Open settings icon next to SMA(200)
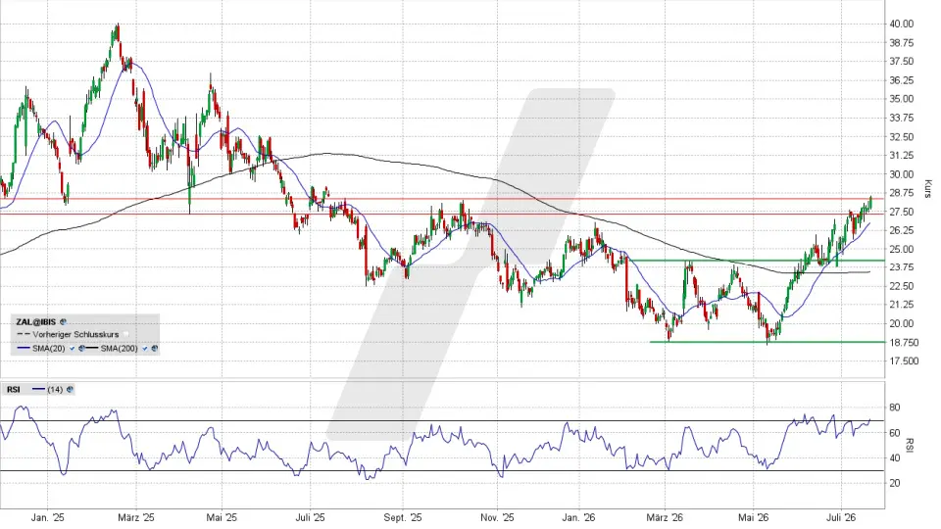The image size is (941, 529). pyautogui.click(x=154, y=349)
